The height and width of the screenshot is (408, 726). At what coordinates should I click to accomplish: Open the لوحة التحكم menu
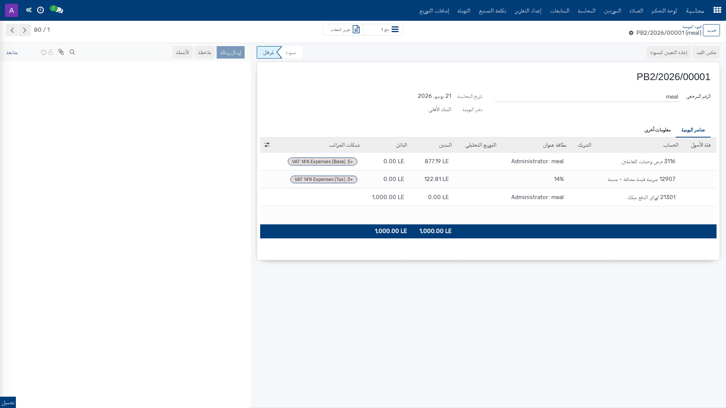664,11
